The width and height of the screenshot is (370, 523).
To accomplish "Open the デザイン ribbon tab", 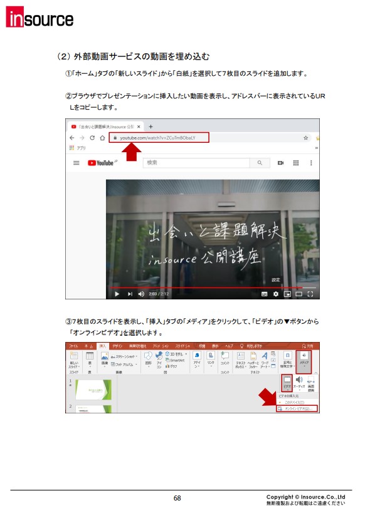I will point(117,346).
